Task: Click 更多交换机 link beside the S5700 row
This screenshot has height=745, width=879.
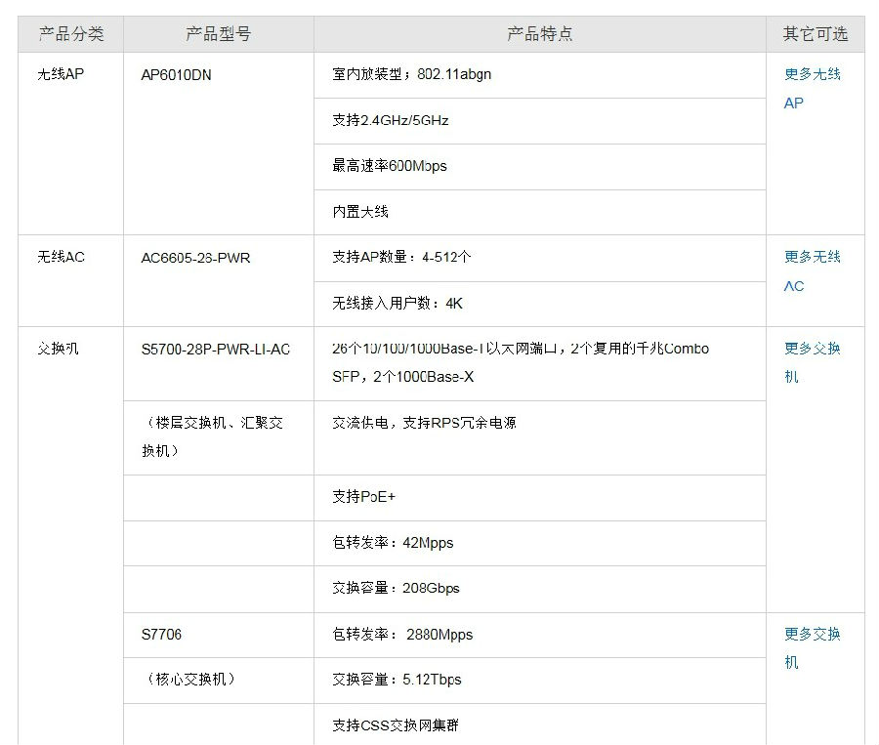Action: (x=812, y=362)
